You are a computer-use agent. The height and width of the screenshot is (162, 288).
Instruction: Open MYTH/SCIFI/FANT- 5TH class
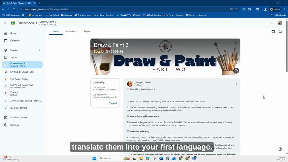click(x=22, y=72)
